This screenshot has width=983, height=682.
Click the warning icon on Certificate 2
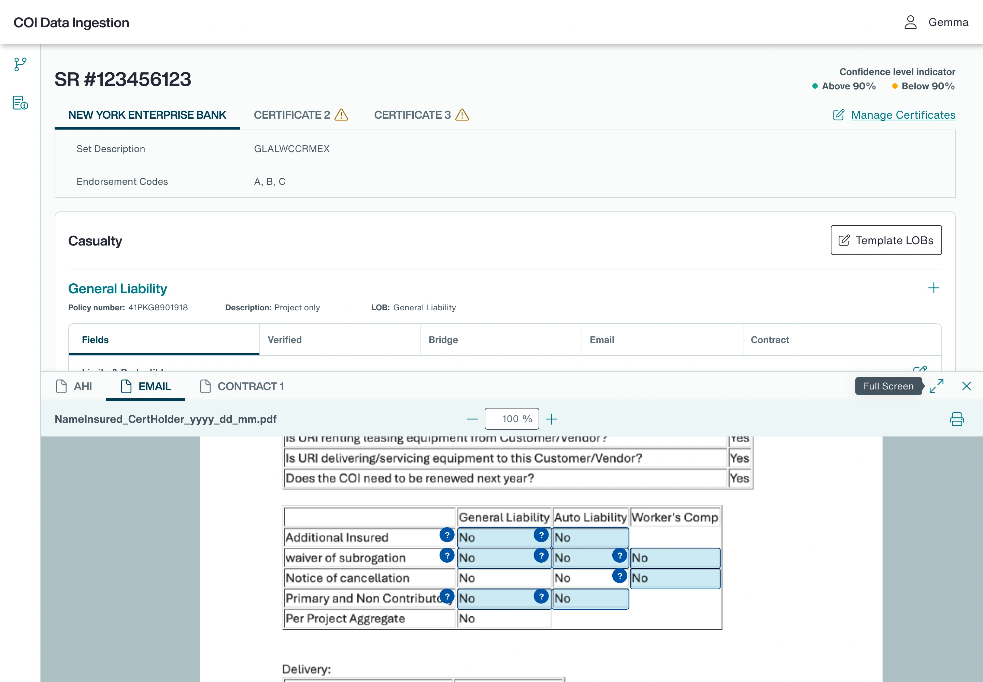pos(341,115)
